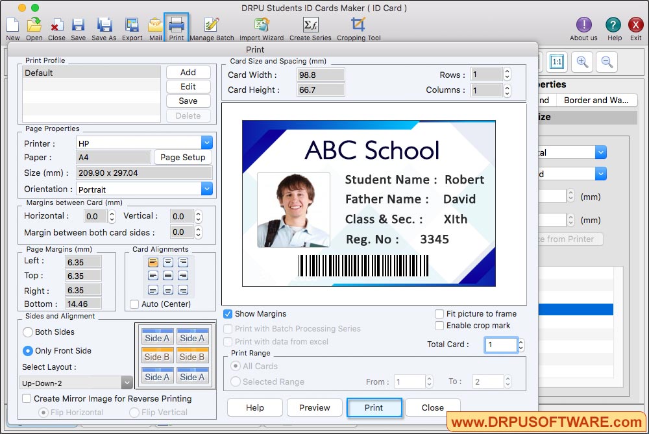Click the Page Setup button
Image resolution: width=649 pixels, height=434 pixels.
click(x=183, y=157)
